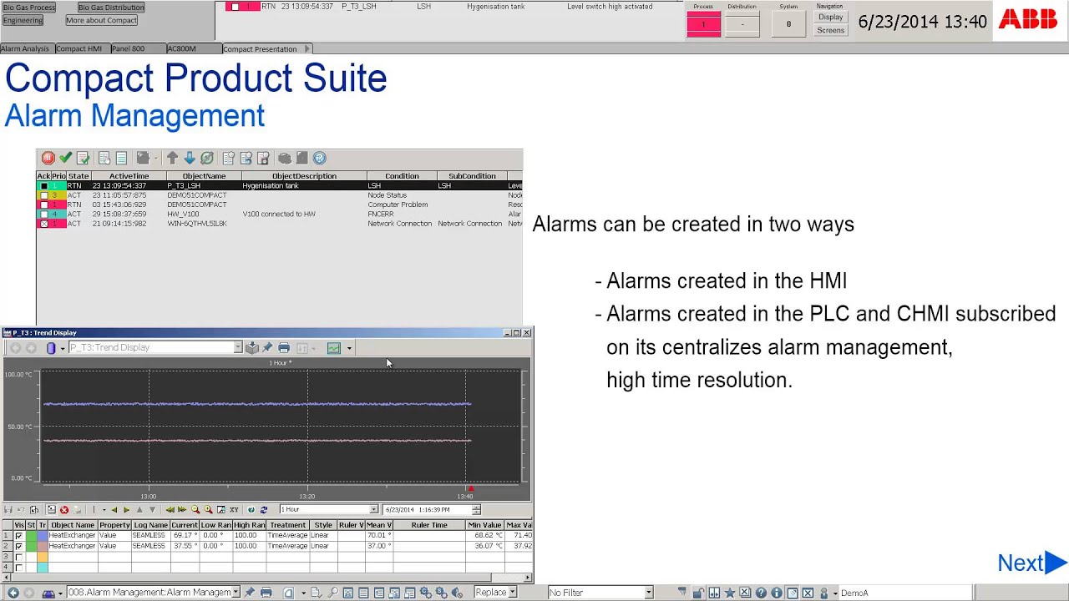Expand the dropdown arrow next to the green chart icon

pyautogui.click(x=349, y=348)
